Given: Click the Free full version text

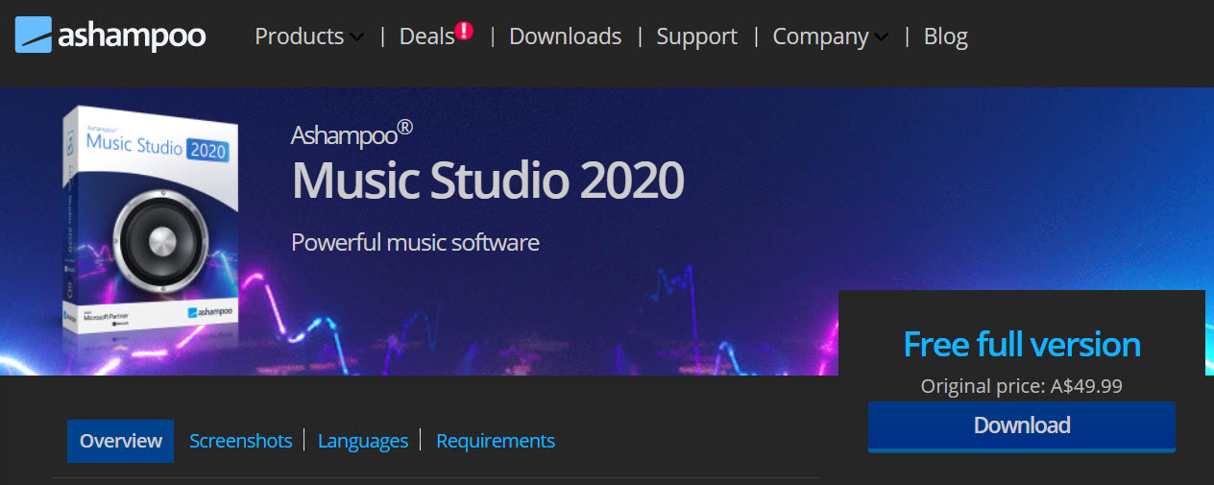Looking at the screenshot, I should click(1022, 344).
